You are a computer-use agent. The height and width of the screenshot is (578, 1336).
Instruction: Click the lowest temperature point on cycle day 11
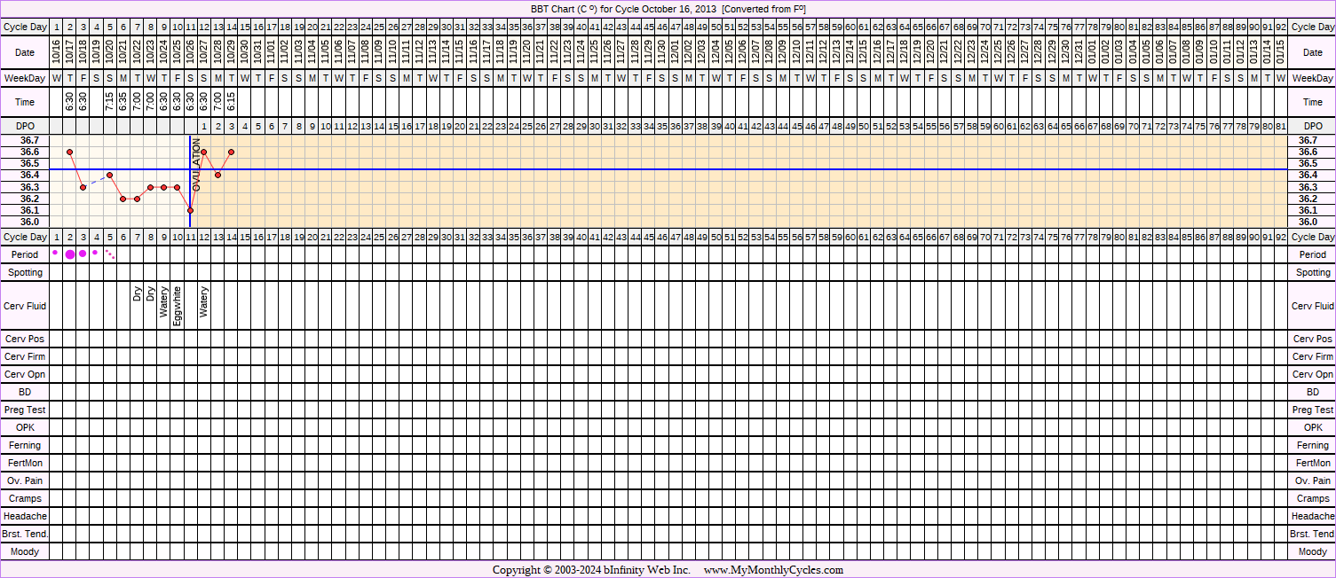[x=191, y=210]
